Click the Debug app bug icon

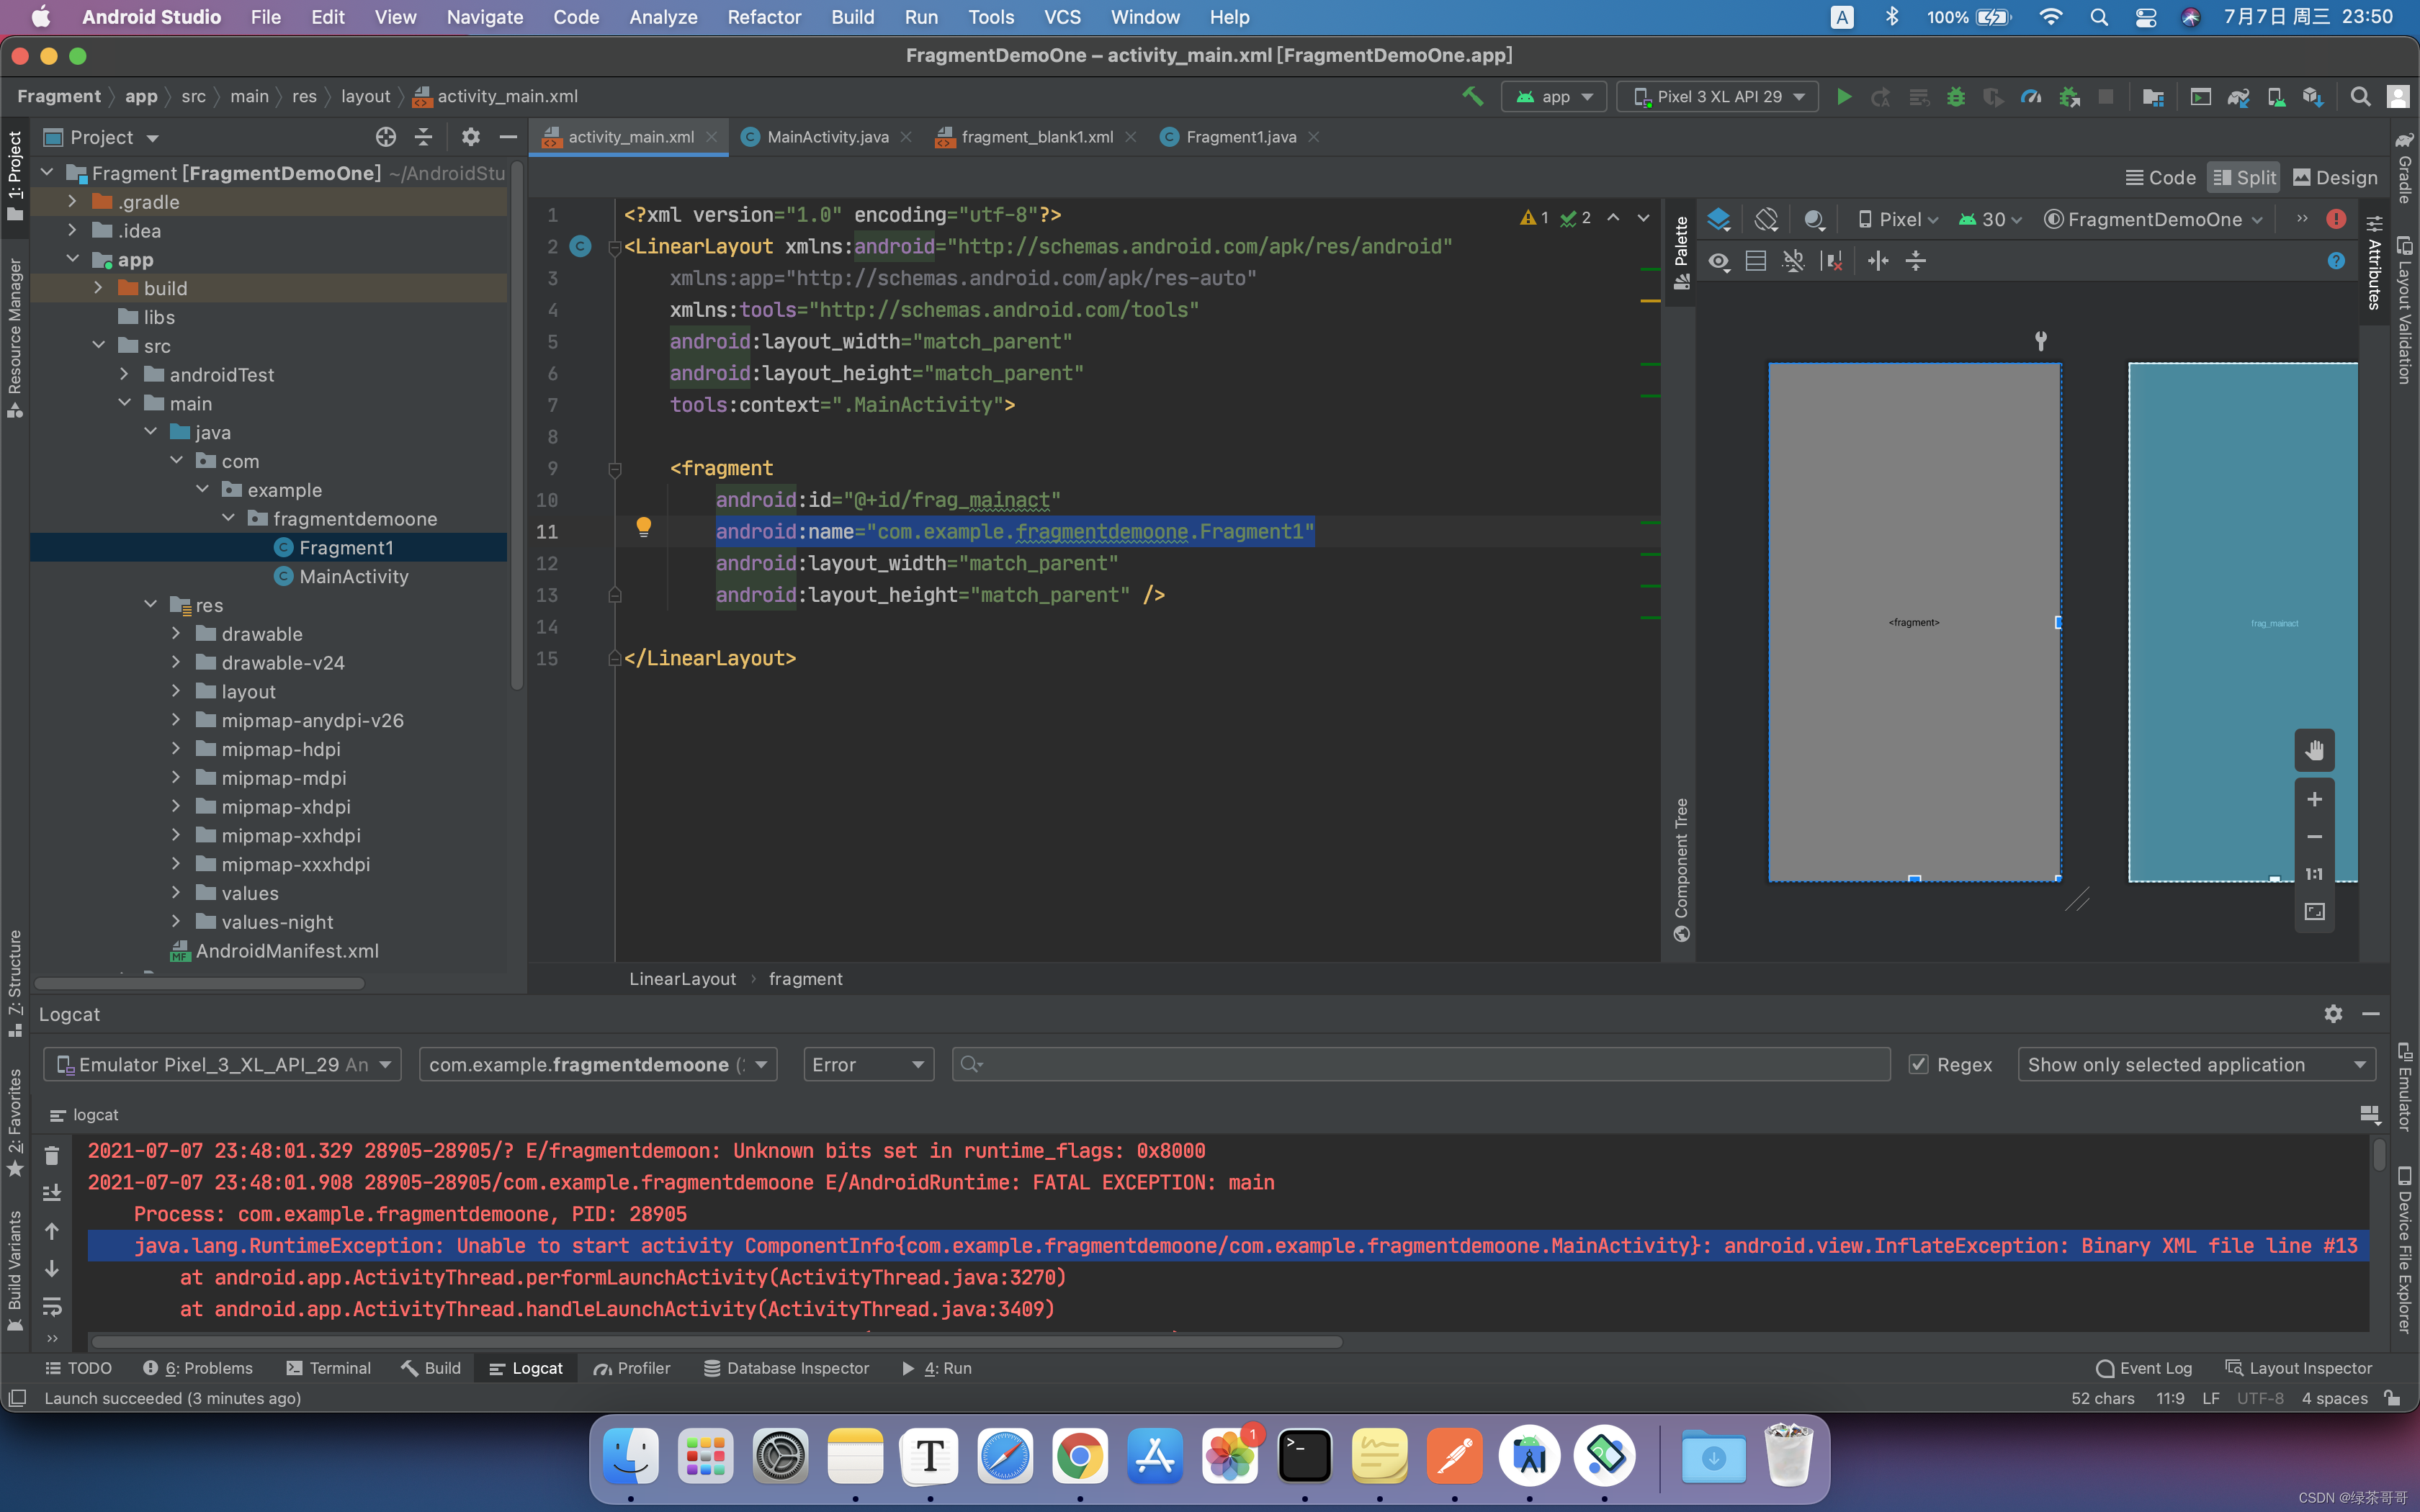click(1955, 97)
